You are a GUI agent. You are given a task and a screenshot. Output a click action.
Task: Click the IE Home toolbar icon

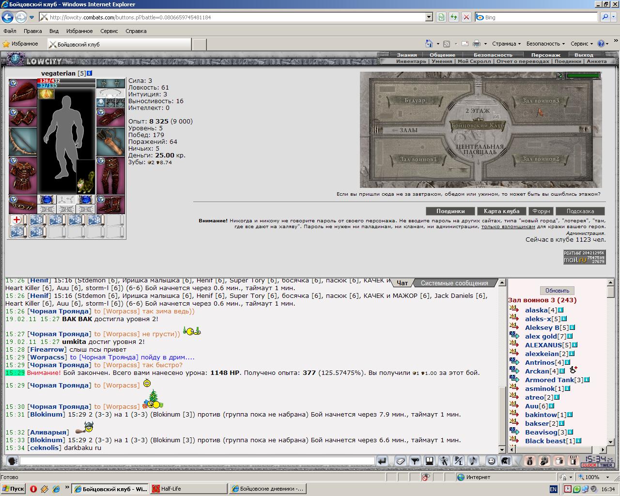429,44
